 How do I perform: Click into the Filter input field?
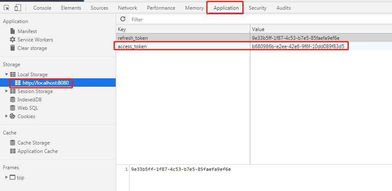coord(260,19)
